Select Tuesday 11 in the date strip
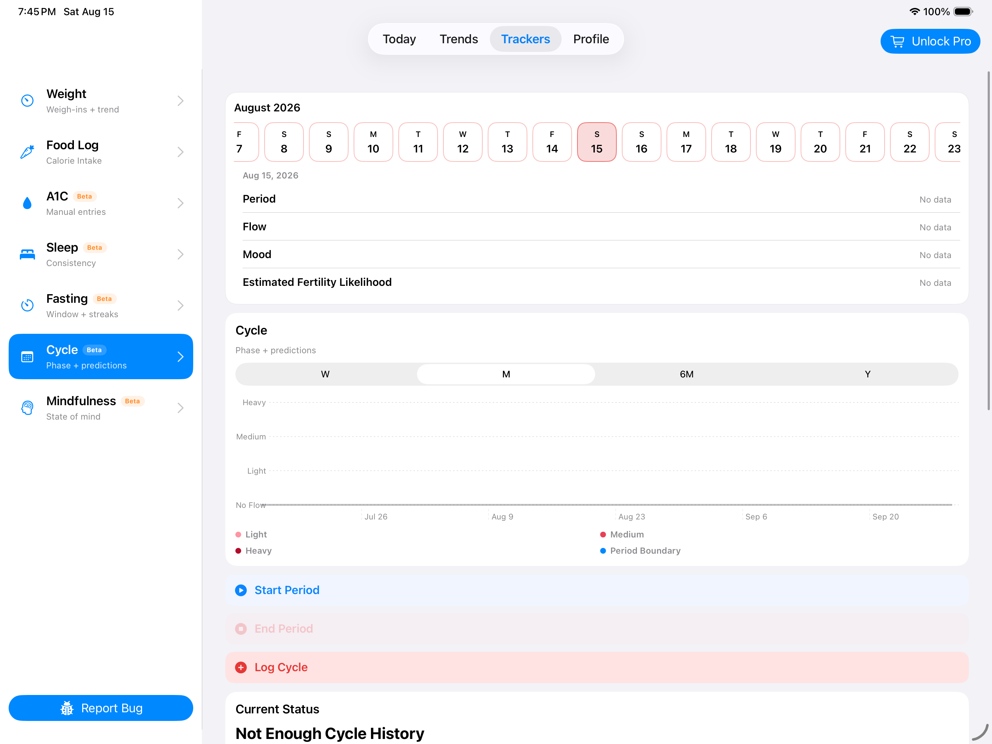 click(418, 142)
